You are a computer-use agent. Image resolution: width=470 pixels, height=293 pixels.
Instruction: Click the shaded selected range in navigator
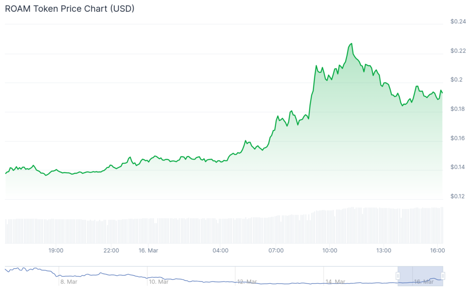pyautogui.click(x=420, y=276)
